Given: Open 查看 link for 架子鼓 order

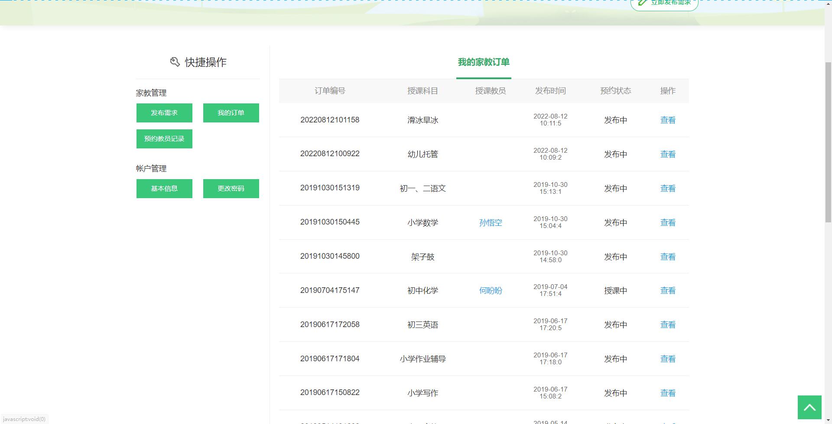Looking at the screenshot, I should coord(668,257).
